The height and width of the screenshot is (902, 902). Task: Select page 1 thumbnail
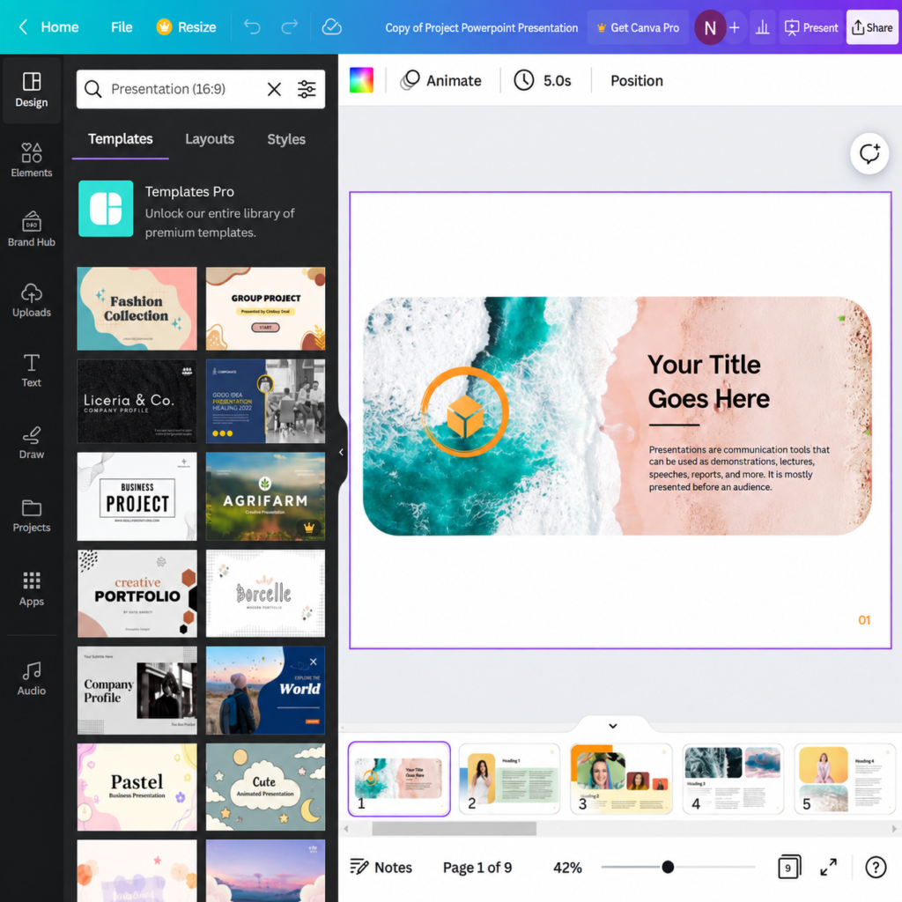coord(399,779)
